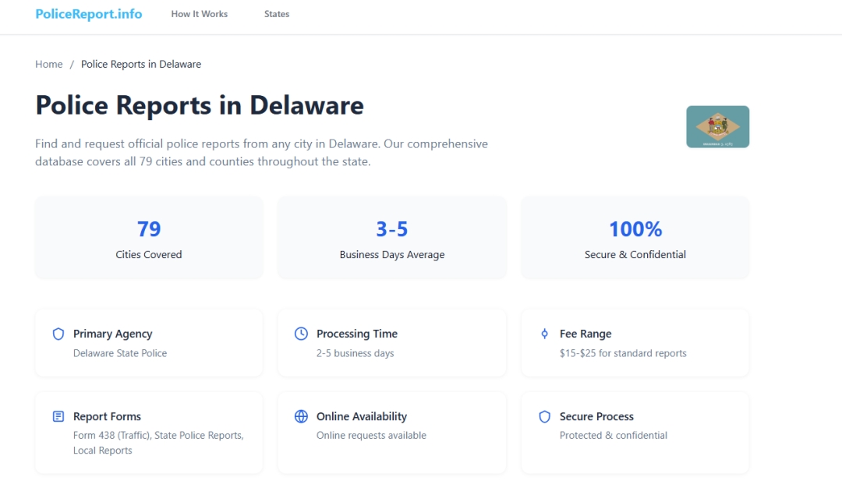
Task: Click the 3-5 Business Days Average card
Action: (x=392, y=238)
